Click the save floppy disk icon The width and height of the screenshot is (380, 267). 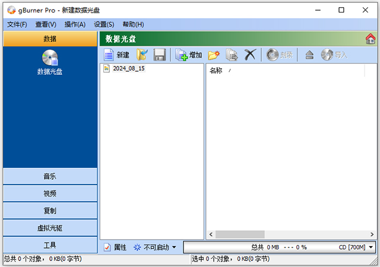[160, 55]
